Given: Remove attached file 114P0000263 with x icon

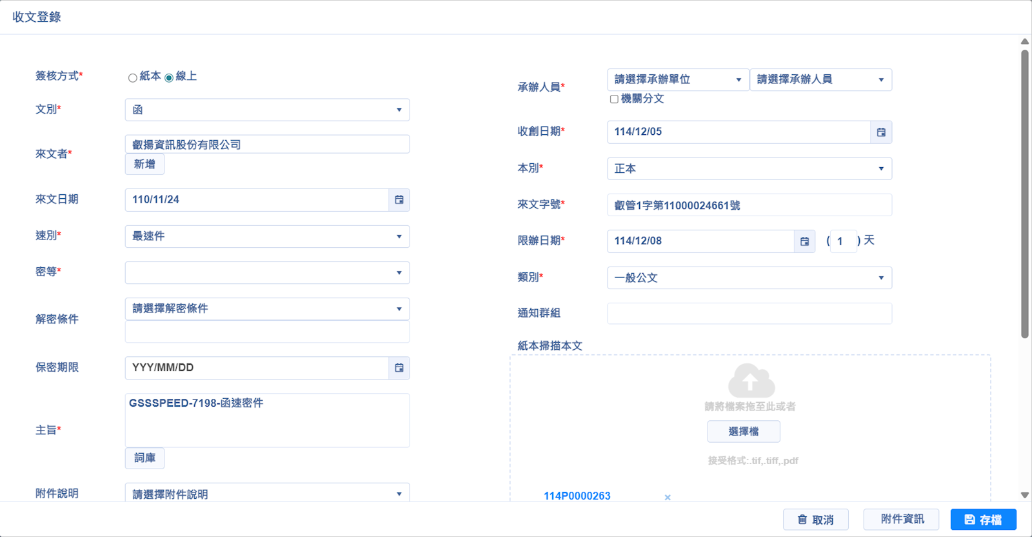Looking at the screenshot, I should 668,498.
